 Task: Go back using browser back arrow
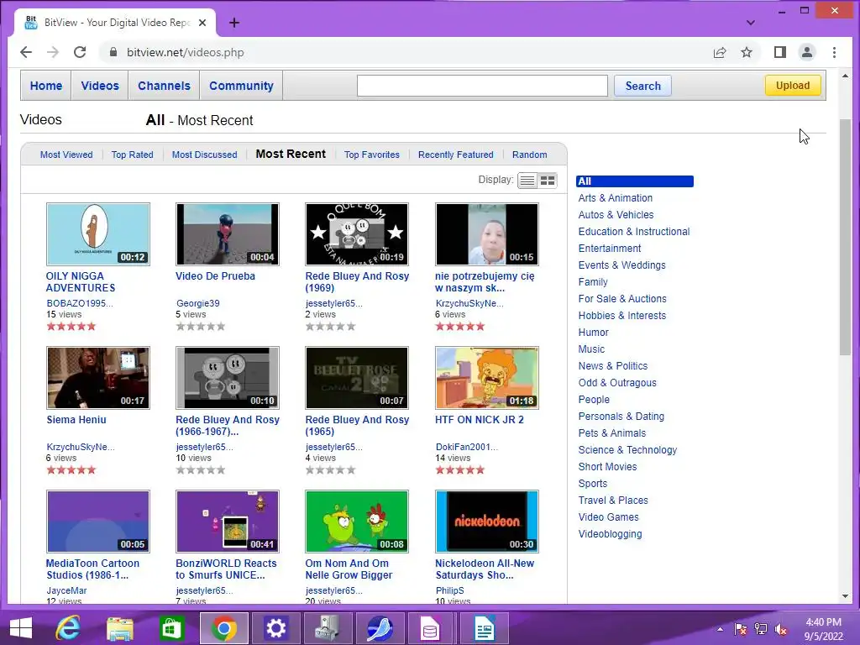tap(26, 52)
